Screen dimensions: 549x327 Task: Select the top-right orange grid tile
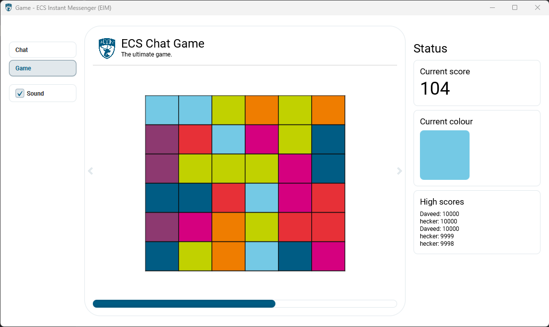tap(328, 110)
